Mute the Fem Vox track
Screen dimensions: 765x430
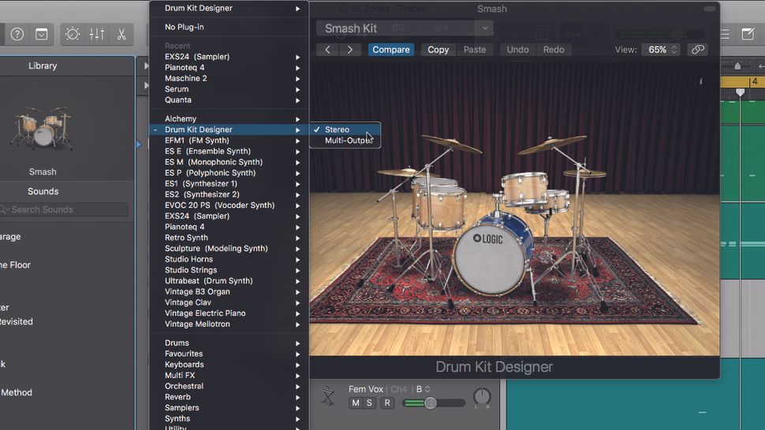[355, 402]
